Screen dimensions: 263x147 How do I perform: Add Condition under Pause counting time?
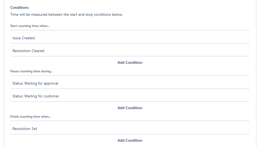tap(130, 108)
